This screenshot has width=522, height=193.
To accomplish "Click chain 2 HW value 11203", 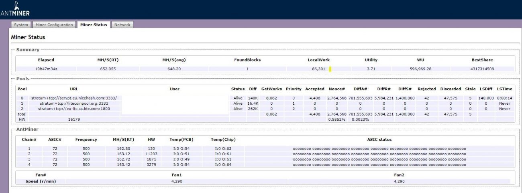I will tap(151, 154).
